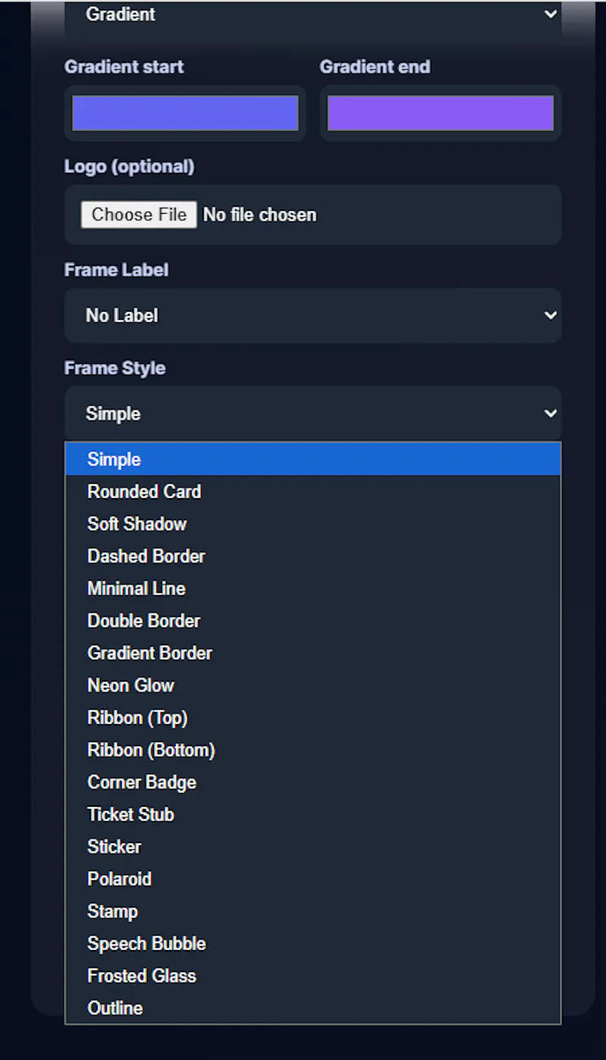Select Minimal Line frame style

(313, 588)
